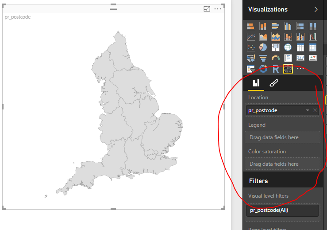327x230 pixels.
Task: Select the Stacked area chart visual
Action: 276,37
